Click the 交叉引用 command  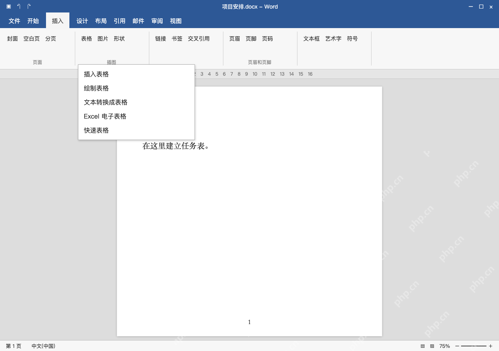point(199,39)
